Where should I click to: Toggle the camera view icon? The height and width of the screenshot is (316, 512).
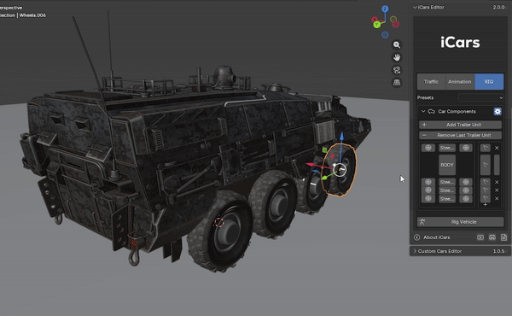397,70
